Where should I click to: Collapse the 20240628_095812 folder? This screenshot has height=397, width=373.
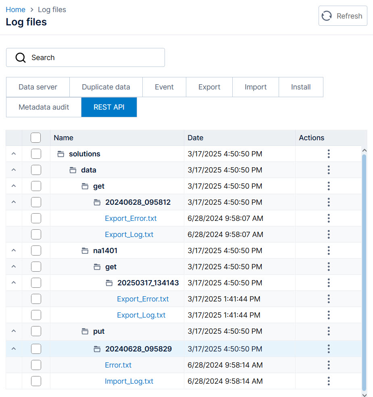[13, 202]
